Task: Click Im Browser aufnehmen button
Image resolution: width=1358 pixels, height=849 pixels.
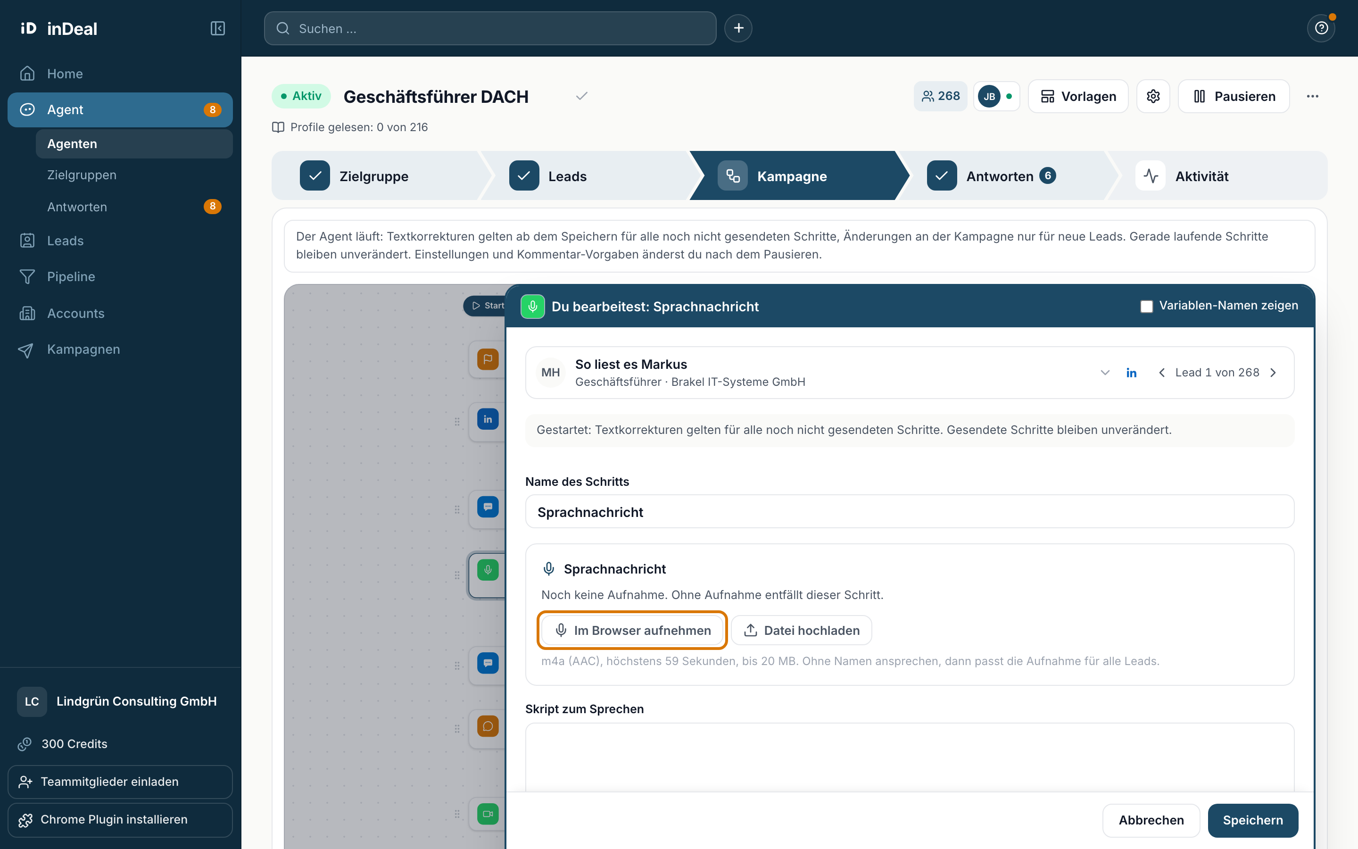Action: 632,630
